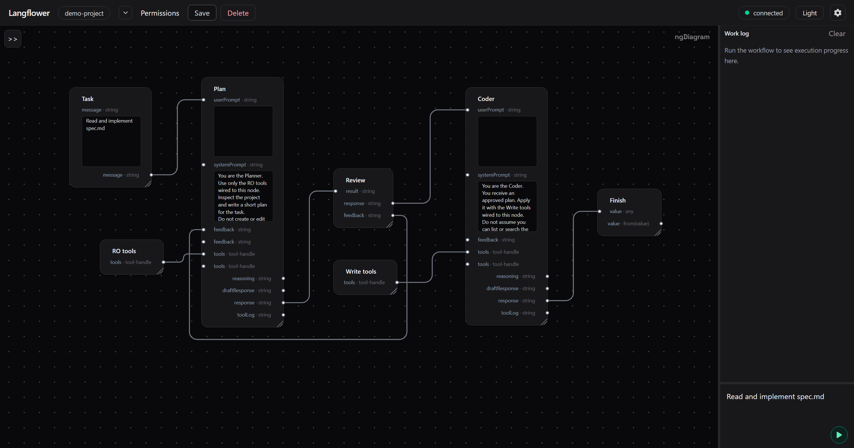Click the RO tools node output port

pos(163,262)
